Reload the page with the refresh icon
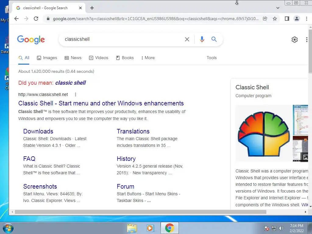 [x=36, y=19]
